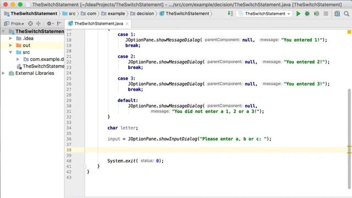Expand the out folder arrow
The image size is (352, 198).
tap(10, 45)
